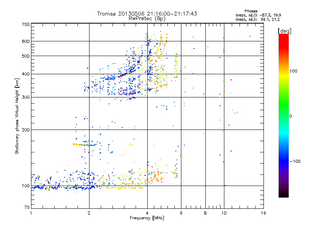Click the x-axis tick label '6'
The width and height of the screenshot is (310, 232).
point(181,213)
